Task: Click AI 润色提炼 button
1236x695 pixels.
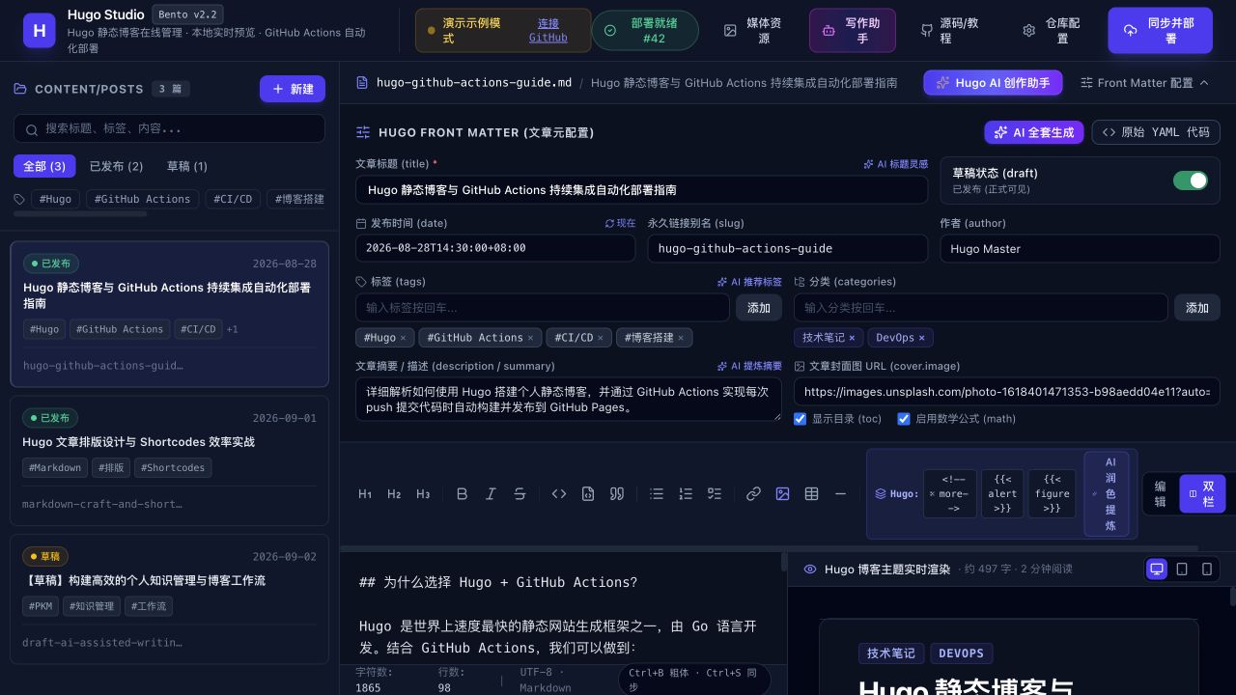Action: tap(1107, 493)
